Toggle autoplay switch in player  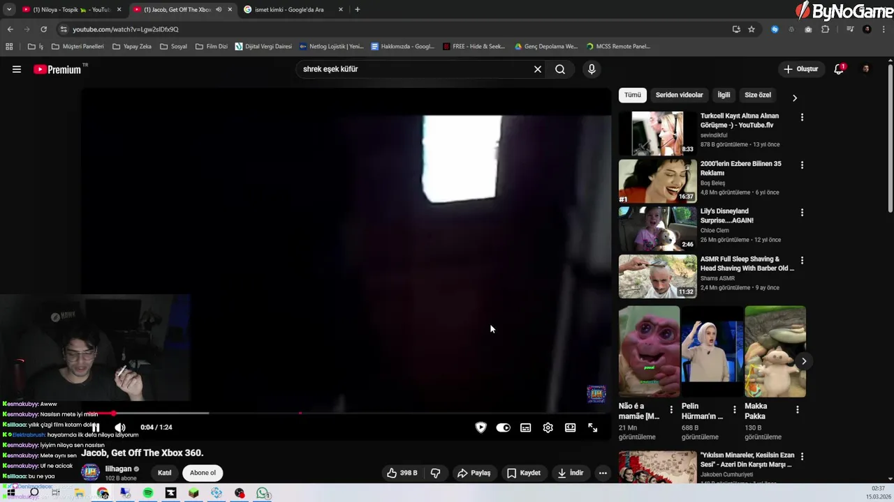tap(503, 427)
